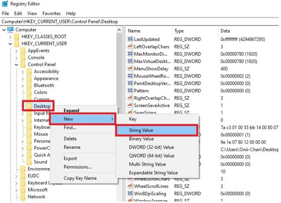The image size is (281, 203).
Task: Click the DWORD icon next to LastUpdated
Action: (x=130, y=39)
